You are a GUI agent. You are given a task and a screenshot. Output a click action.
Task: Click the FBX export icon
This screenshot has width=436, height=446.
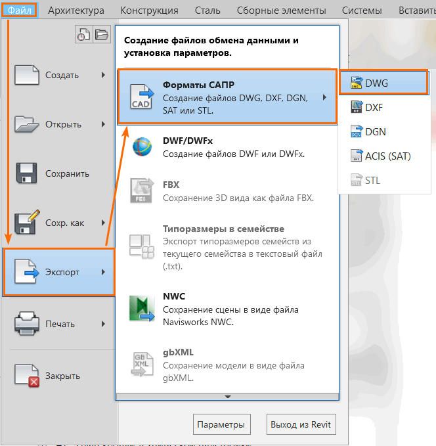pos(142,190)
